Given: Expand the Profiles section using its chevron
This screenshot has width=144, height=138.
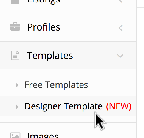Looking at the screenshot, I should (x=120, y=28).
